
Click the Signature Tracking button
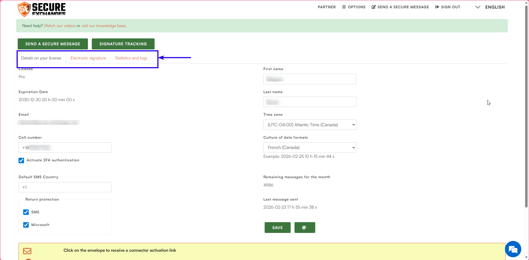(123, 44)
